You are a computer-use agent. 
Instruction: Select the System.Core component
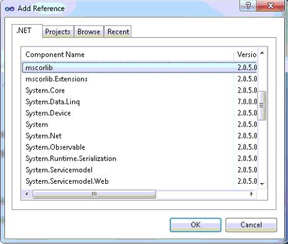pyautogui.click(x=139, y=90)
